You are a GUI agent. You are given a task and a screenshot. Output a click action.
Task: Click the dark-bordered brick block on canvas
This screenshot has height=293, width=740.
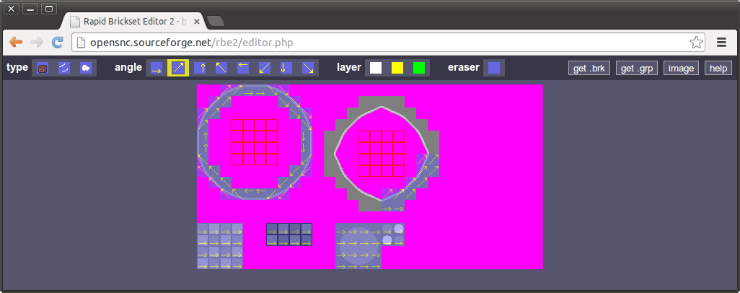289,235
